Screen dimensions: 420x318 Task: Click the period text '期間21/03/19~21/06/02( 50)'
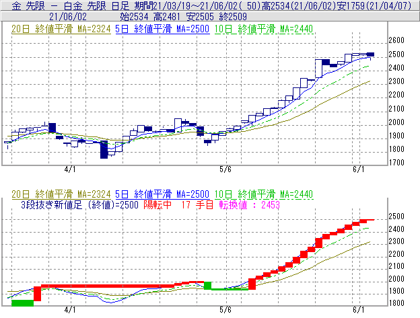click(x=197, y=5)
